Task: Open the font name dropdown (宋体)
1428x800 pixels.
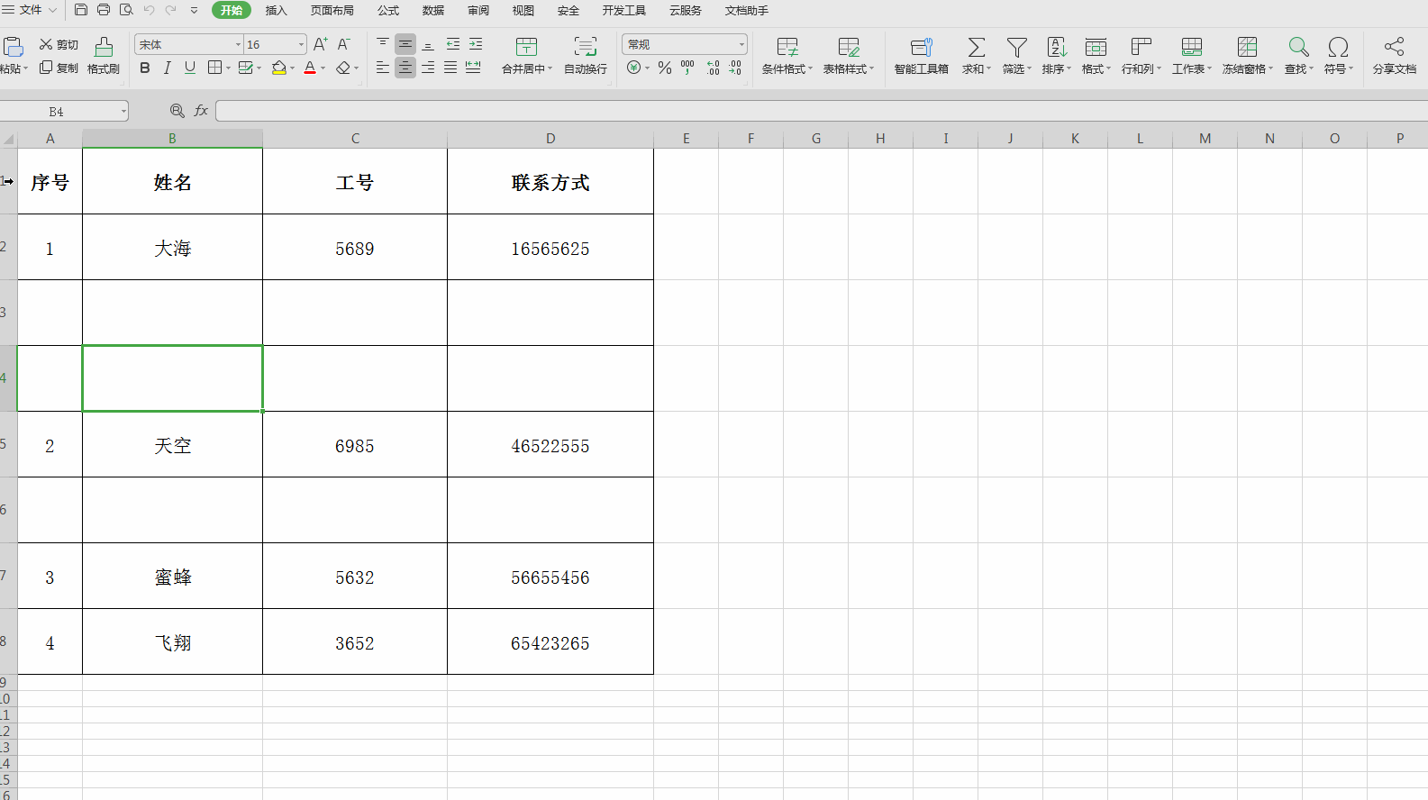Action: 238,44
